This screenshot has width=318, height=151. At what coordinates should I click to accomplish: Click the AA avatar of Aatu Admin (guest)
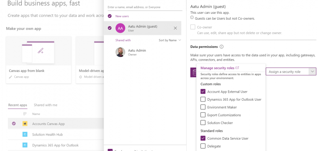click(120, 28)
